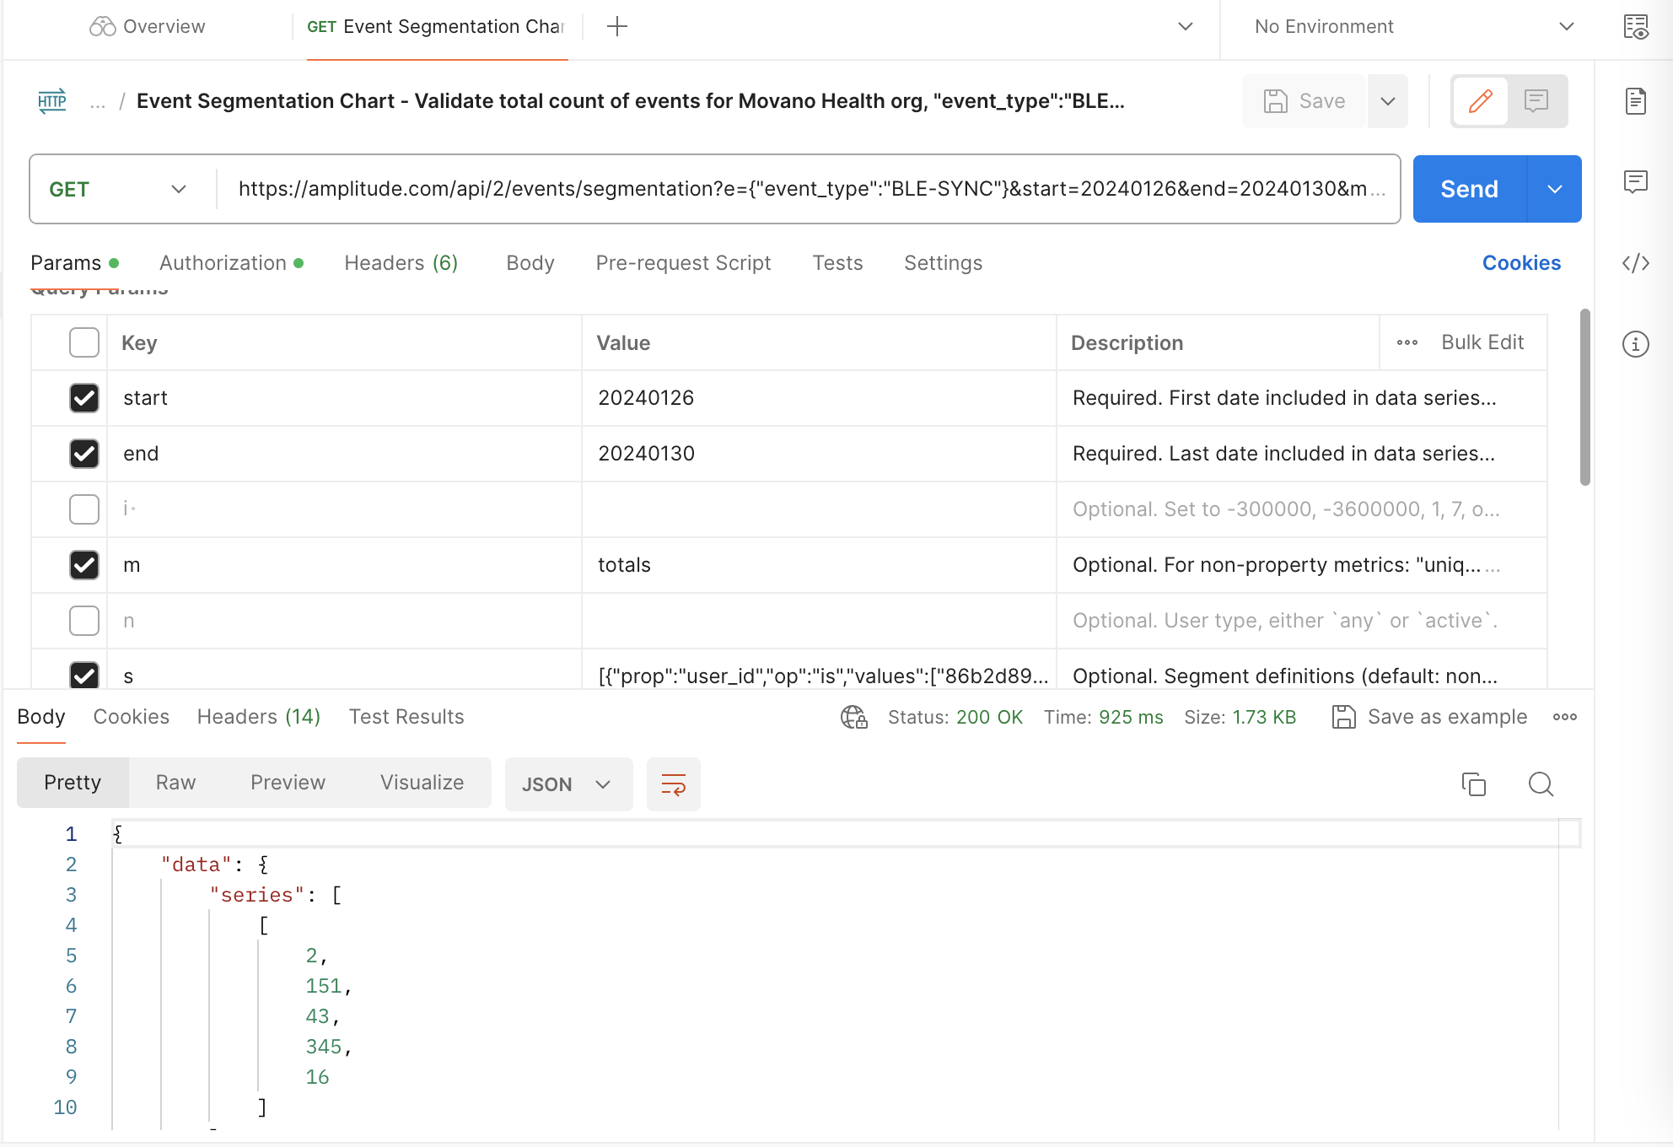Open the search in response icon

click(1541, 784)
